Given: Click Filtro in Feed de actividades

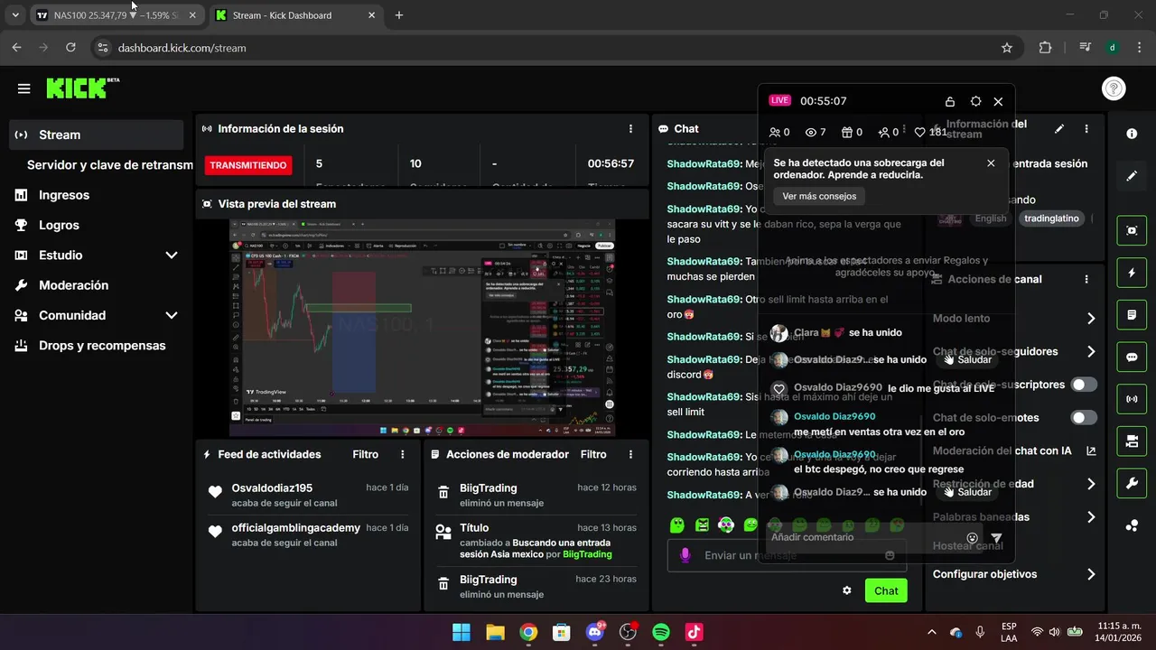Looking at the screenshot, I should tap(365, 454).
